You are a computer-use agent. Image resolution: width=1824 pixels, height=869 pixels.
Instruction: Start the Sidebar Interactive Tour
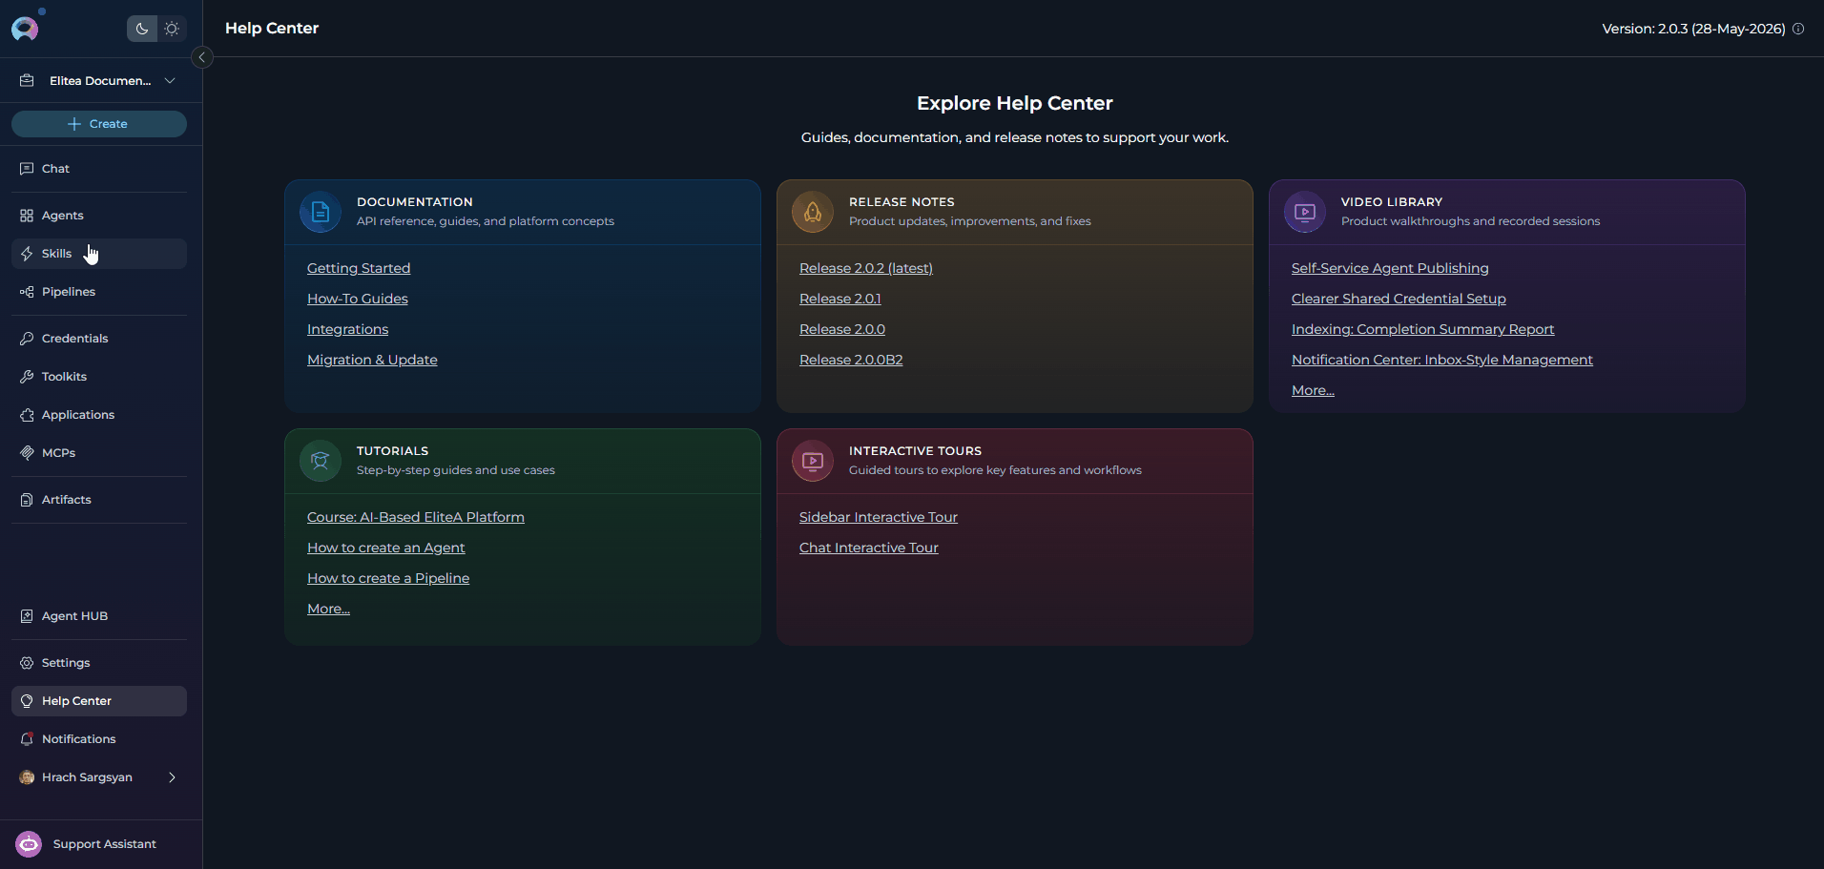[x=879, y=518]
